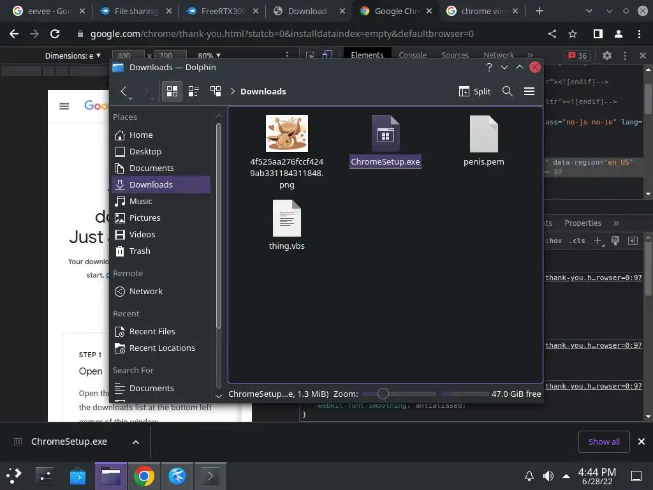Switch to File sharing tab
This screenshot has height=490, width=653.
coord(136,11)
